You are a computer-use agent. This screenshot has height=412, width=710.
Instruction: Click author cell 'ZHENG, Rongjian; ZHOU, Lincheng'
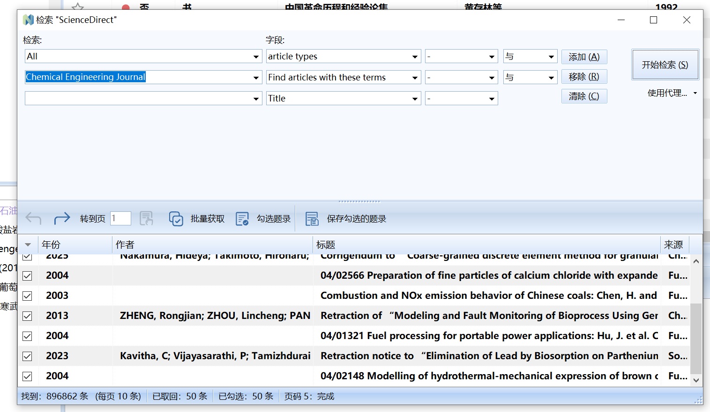pos(215,316)
